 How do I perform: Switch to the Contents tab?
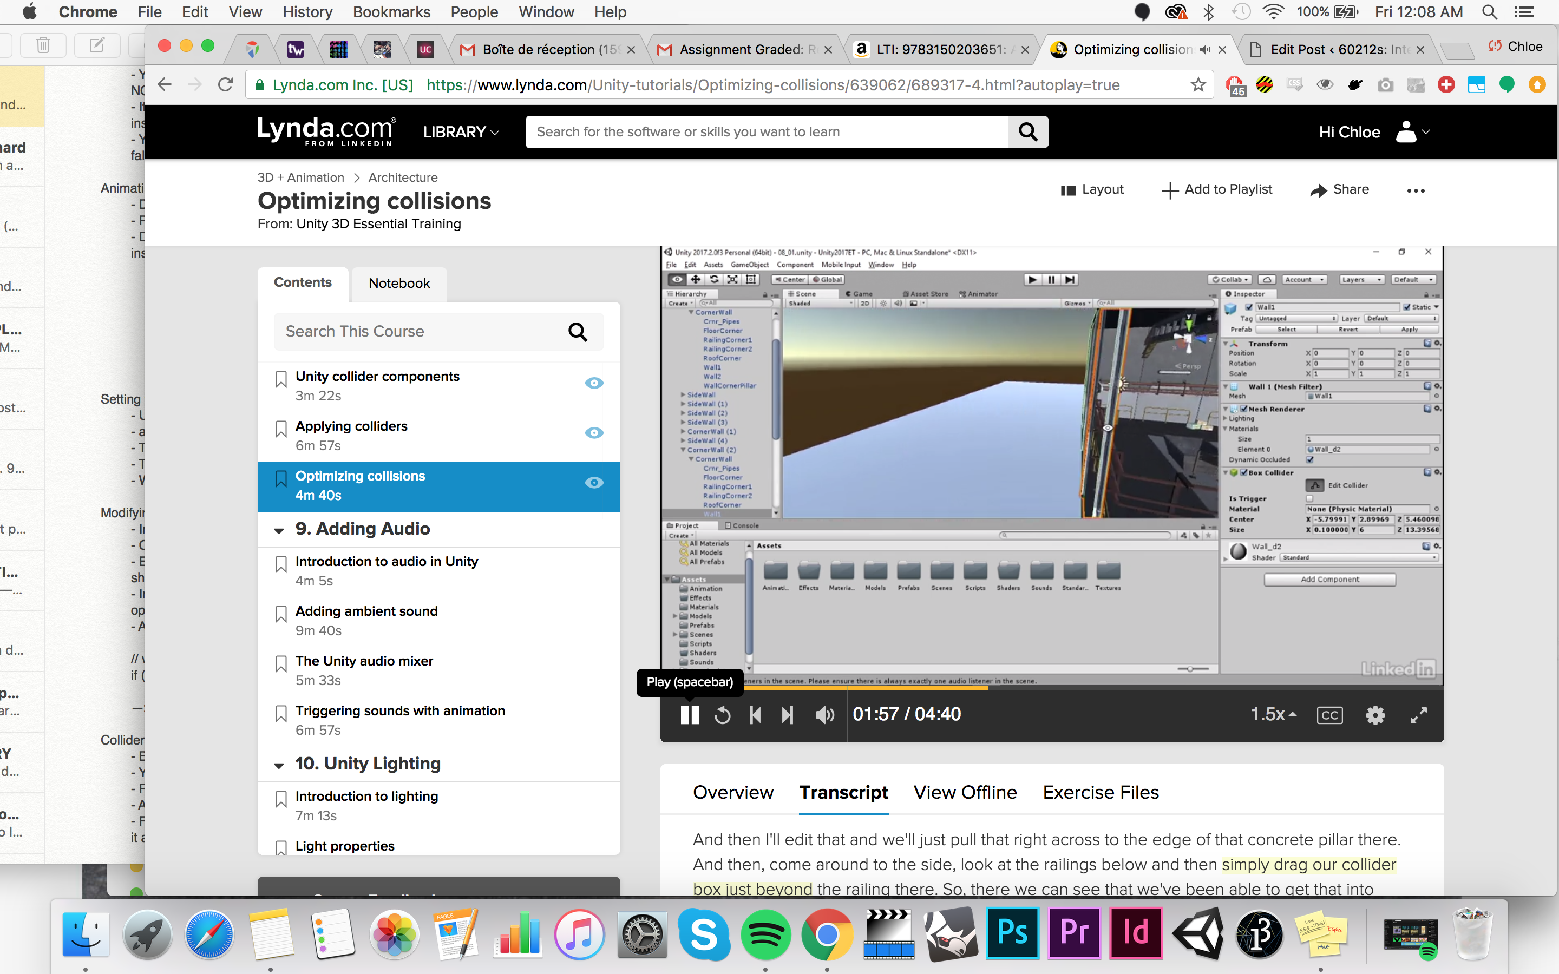[x=302, y=283]
